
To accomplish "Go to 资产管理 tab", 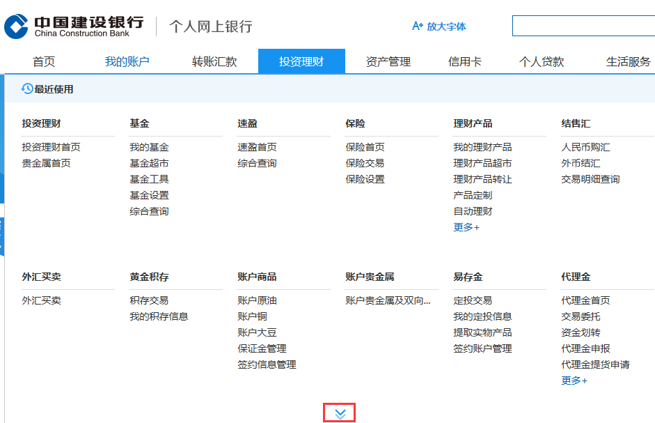I will coord(388,62).
